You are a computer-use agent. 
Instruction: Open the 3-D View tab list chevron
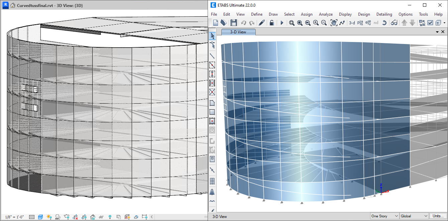tap(437, 31)
